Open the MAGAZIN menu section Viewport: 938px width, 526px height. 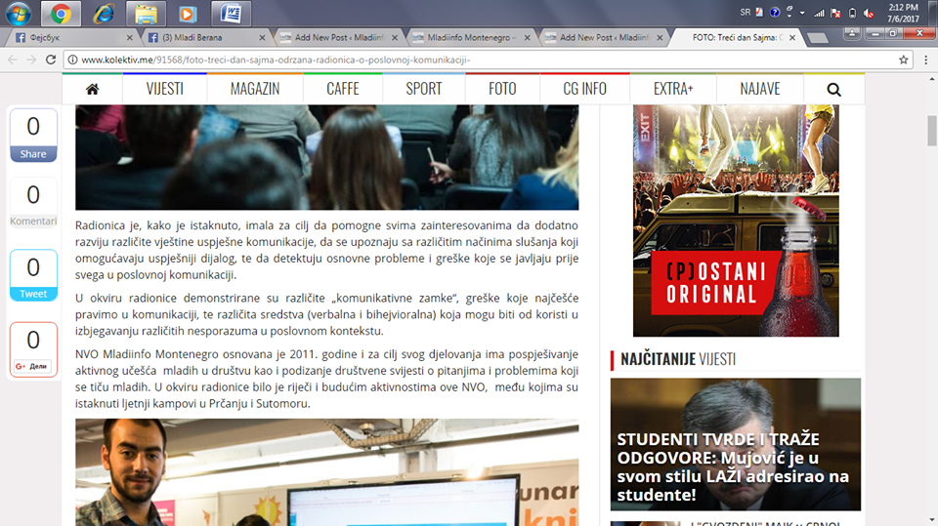pyautogui.click(x=255, y=89)
